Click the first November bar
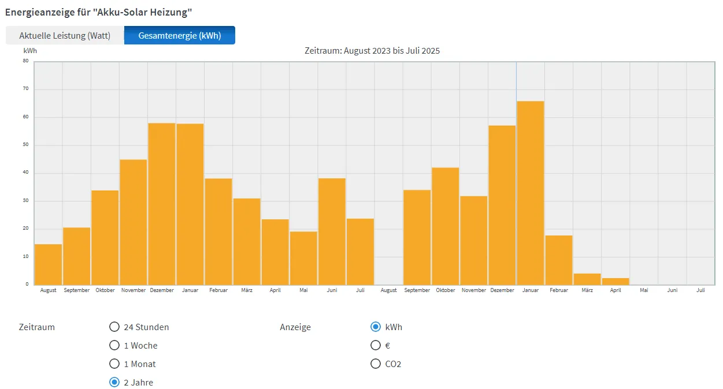This screenshot has height=389, width=723. pyautogui.click(x=133, y=222)
